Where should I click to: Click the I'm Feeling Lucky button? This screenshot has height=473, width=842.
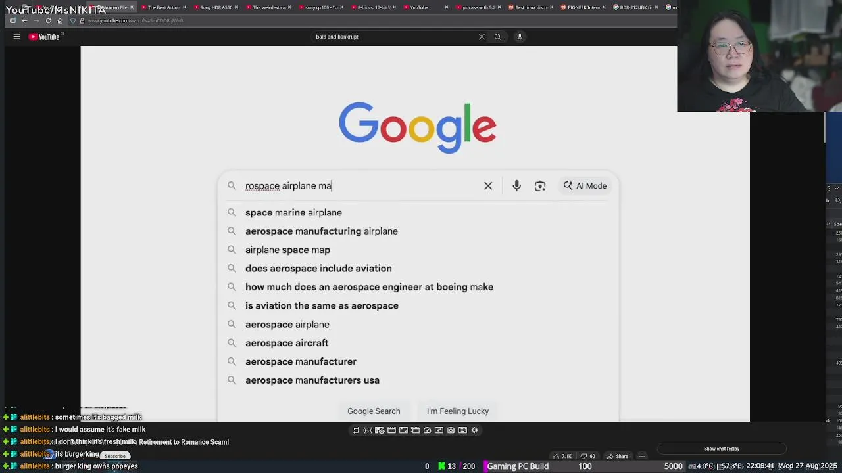coord(458,411)
